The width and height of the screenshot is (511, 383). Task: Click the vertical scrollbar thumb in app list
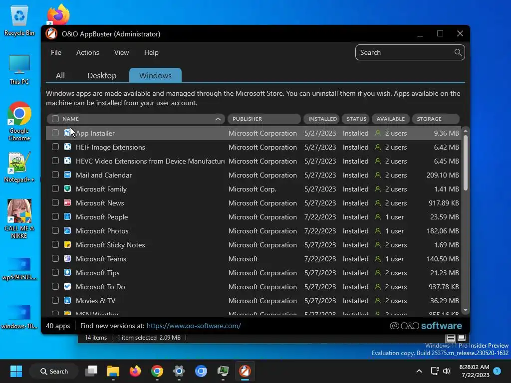(x=466, y=163)
